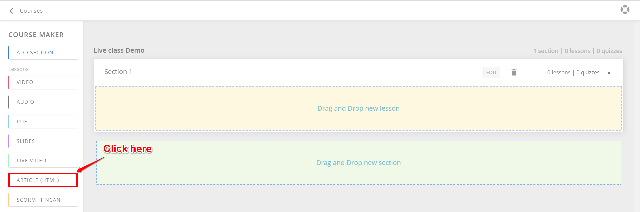Click the ADD SECTION button
The image size is (640, 212).
click(43, 53)
